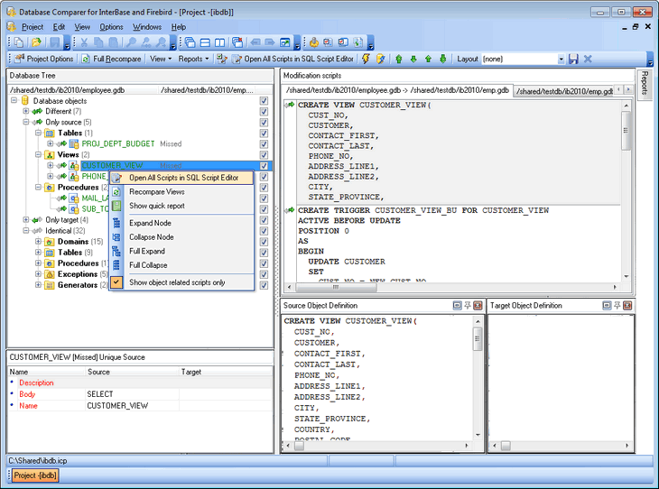Toggle checkbox for Different (7) row

[x=264, y=111]
